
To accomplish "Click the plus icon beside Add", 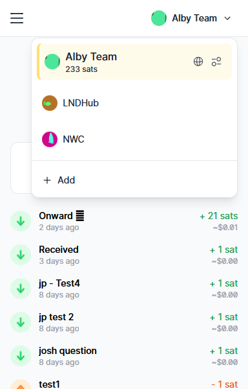I will [47, 180].
